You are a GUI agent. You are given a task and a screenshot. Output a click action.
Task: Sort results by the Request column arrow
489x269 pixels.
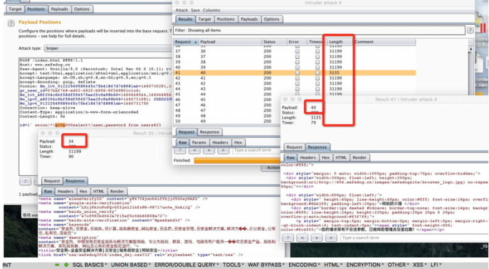tap(196, 42)
